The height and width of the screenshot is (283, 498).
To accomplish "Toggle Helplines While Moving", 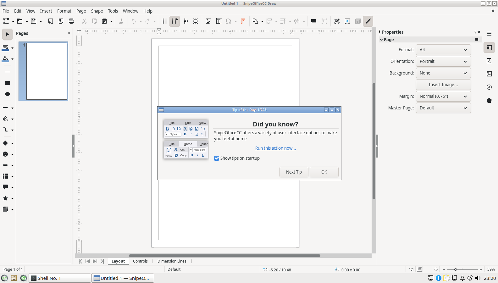I will (x=185, y=21).
